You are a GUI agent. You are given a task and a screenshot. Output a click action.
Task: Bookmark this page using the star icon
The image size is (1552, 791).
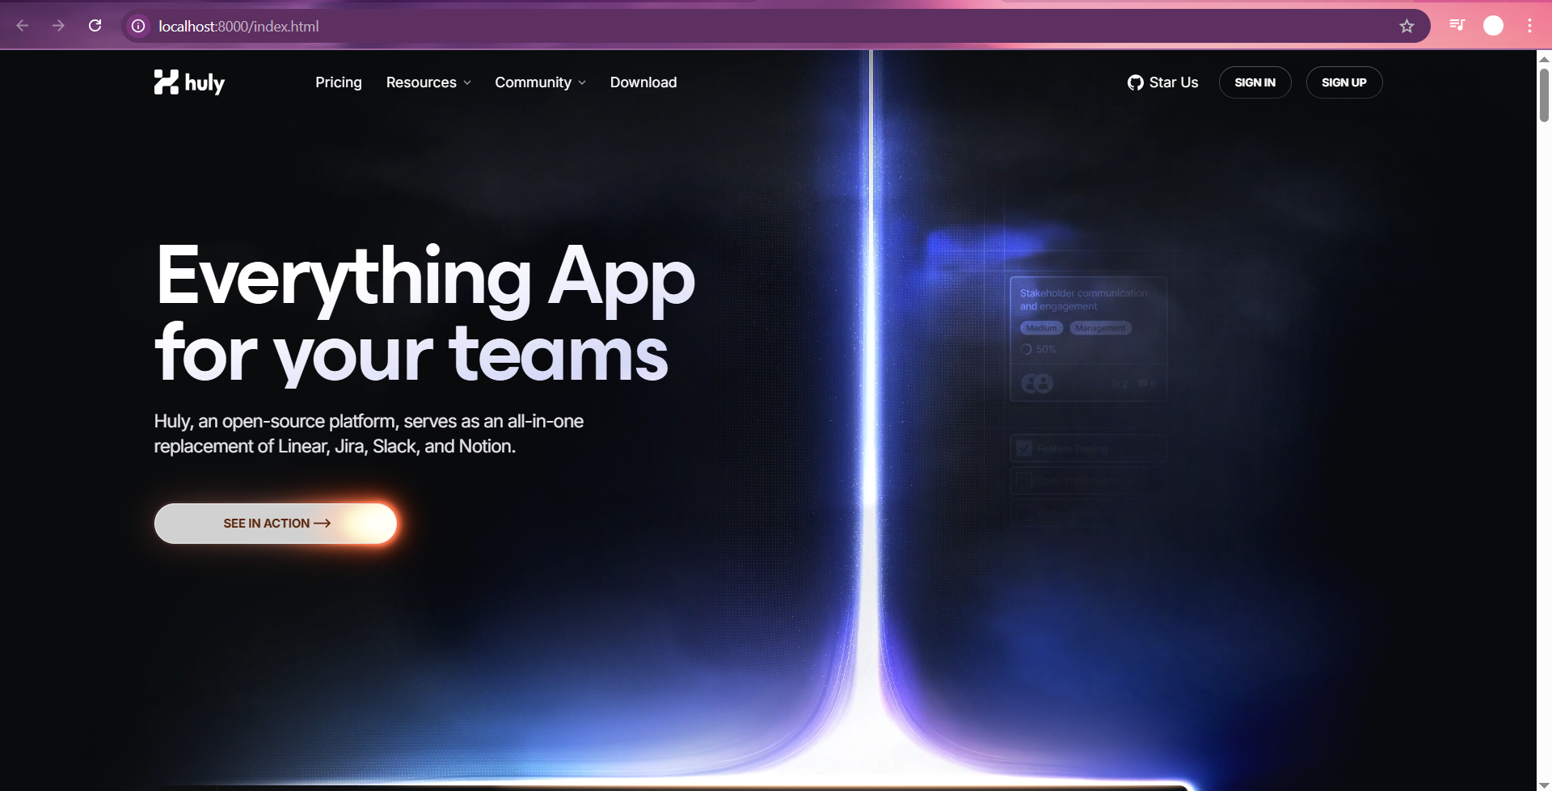1406,26
